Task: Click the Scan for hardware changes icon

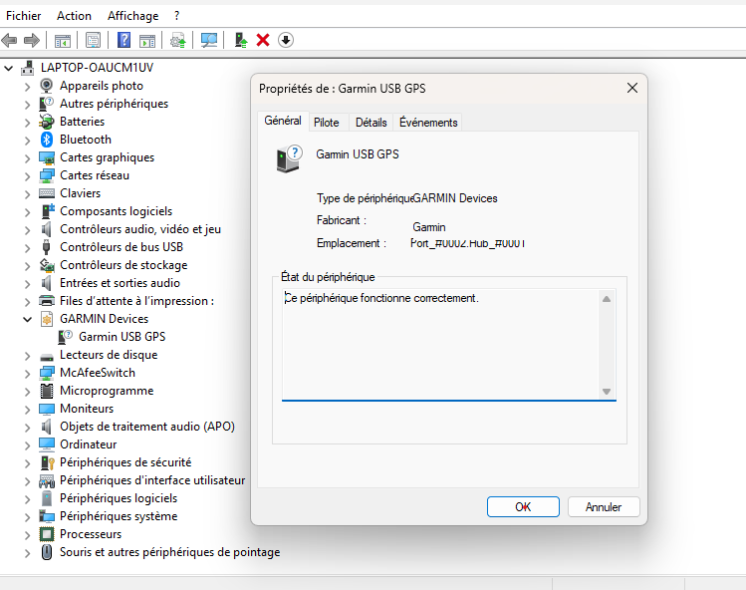Action: pos(209,40)
